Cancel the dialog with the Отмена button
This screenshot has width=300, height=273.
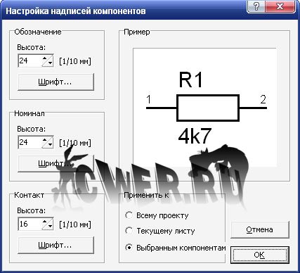[x=260, y=229]
